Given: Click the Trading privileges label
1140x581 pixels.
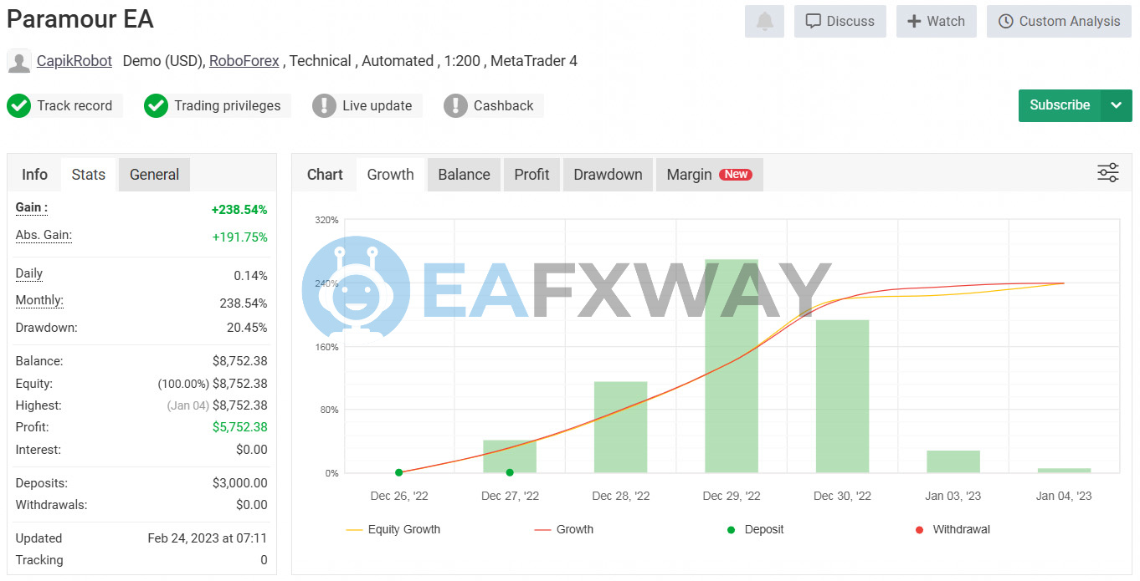Looking at the screenshot, I should (x=228, y=106).
